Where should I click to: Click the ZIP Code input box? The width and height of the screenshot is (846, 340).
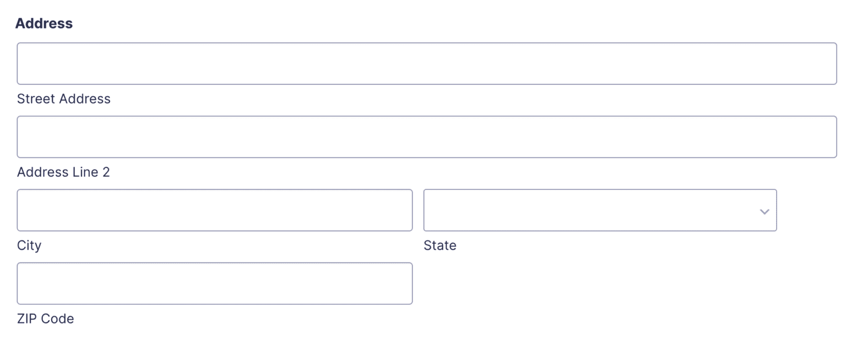click(214, 283)
